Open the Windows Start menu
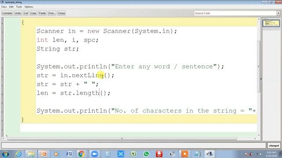 tap(5, 154)
